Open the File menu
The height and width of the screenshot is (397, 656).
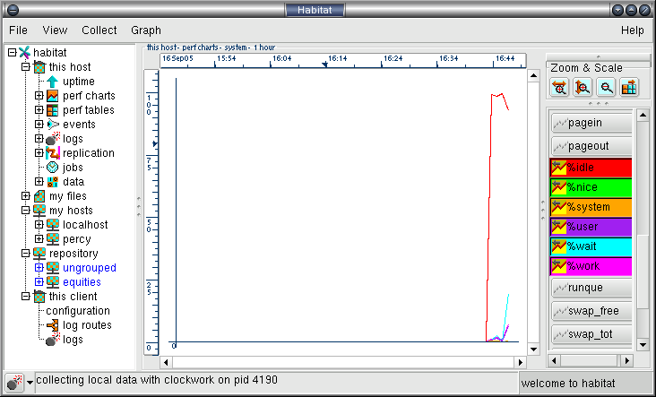click(18, 30)
